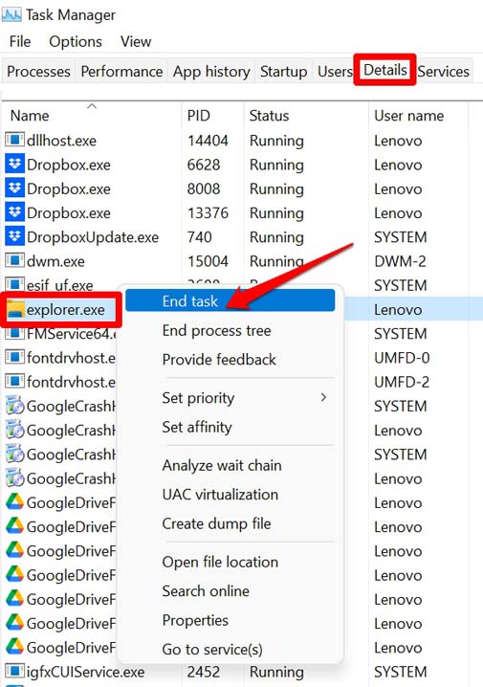The width and height of the screenshot is (483, 687).
Task: Switch to the Users tab
Action: (x=335, y=72)
